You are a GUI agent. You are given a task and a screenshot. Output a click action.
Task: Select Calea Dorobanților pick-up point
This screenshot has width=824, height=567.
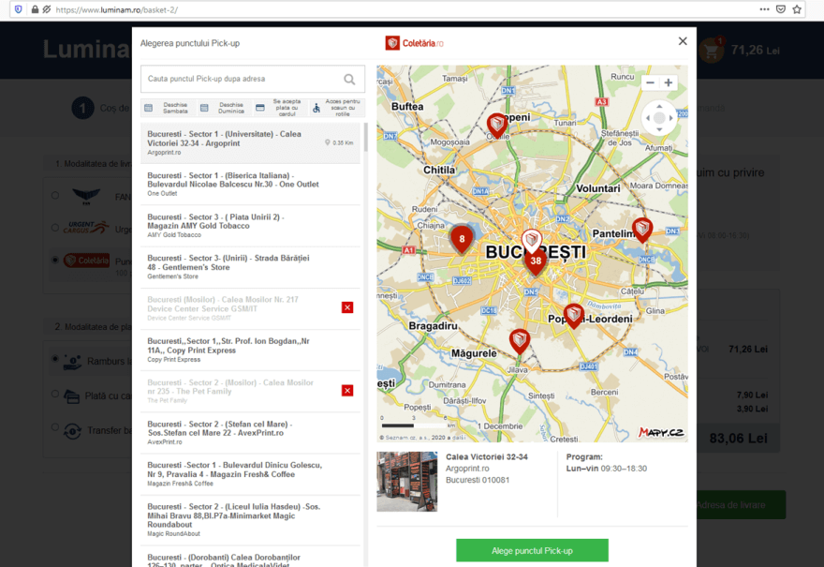tap(250, 558)
